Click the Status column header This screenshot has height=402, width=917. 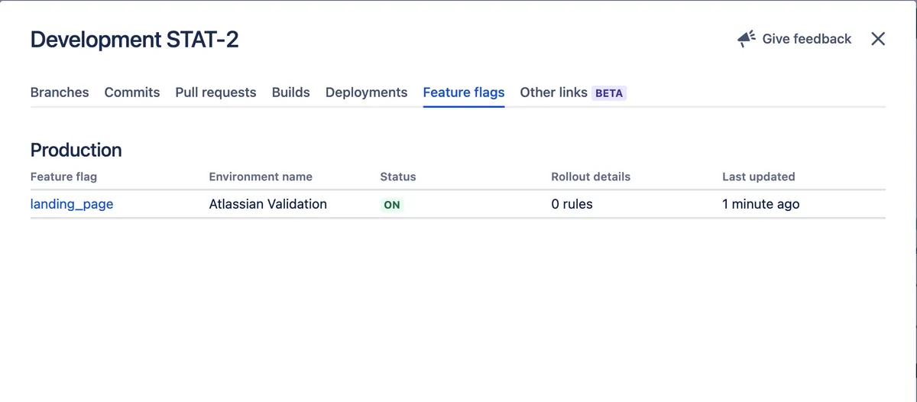tap(398, 177)
